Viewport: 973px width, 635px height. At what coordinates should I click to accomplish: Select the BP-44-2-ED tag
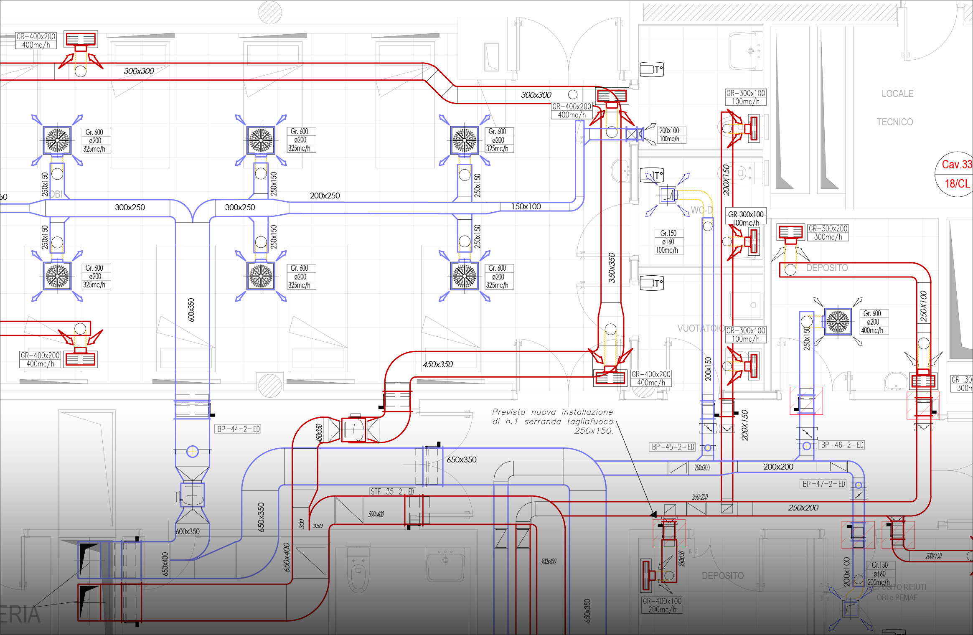tap(238, 429)
